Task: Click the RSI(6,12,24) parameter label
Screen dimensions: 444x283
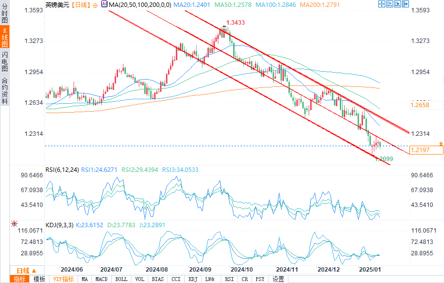Action: pos(62,170)
